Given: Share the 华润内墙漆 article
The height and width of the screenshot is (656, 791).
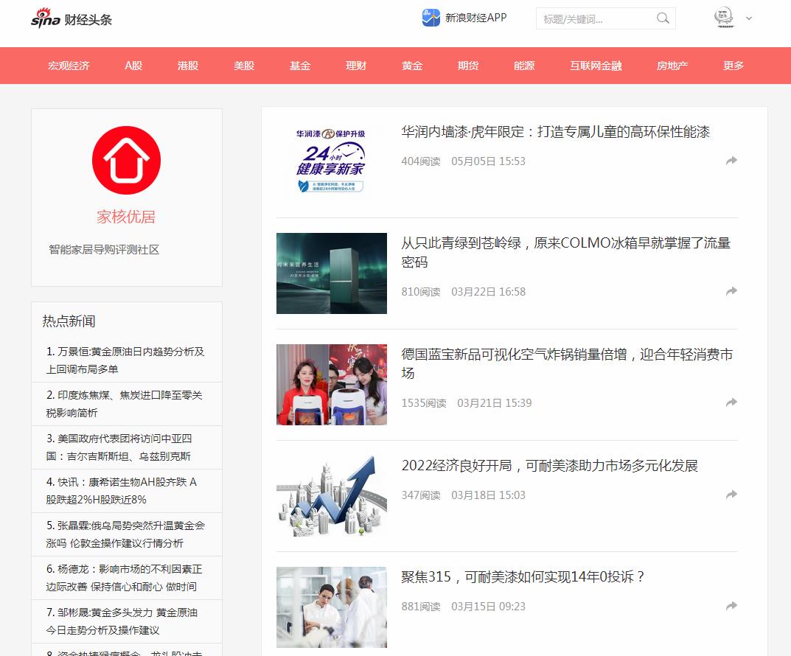Looking at the screenshot, I should (731, 161).
